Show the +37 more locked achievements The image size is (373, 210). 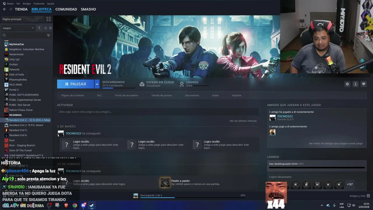(x=350, y=184)
